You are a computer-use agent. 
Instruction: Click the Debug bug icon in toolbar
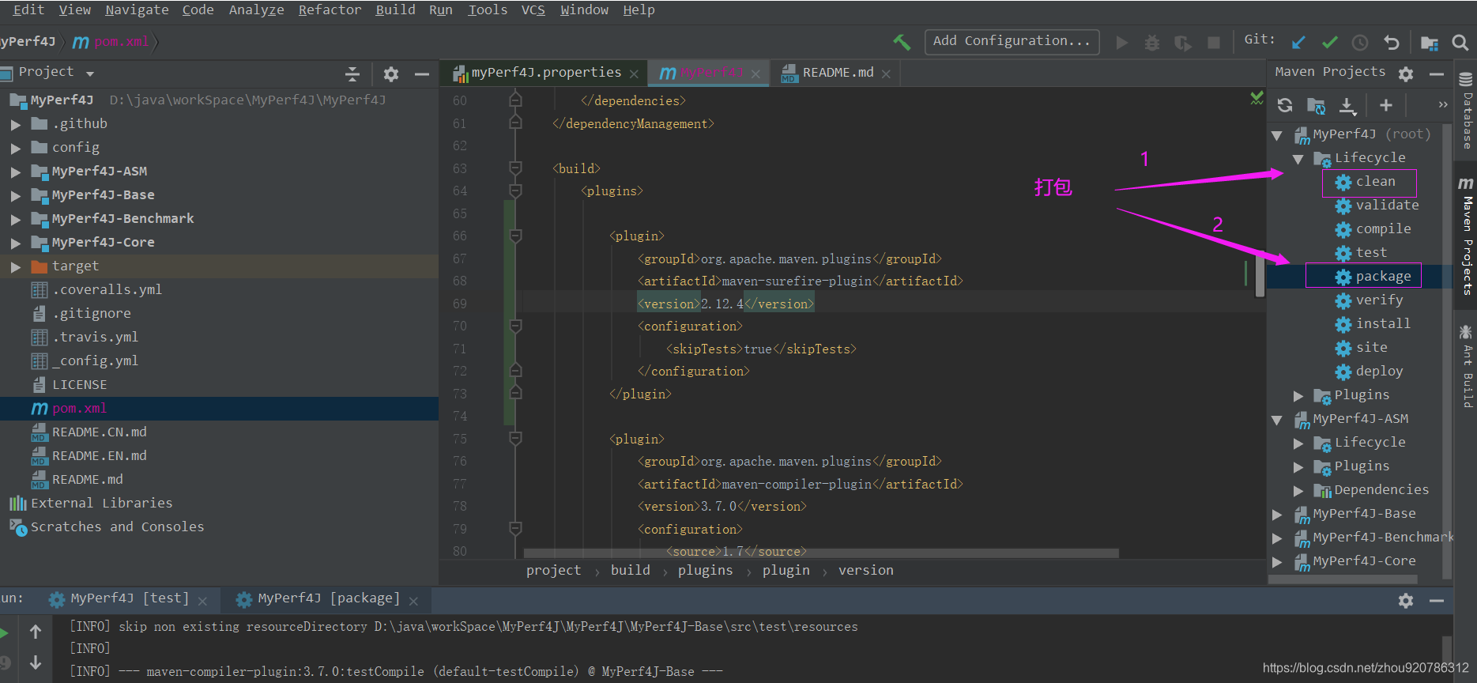click(x=1152, y=42)
